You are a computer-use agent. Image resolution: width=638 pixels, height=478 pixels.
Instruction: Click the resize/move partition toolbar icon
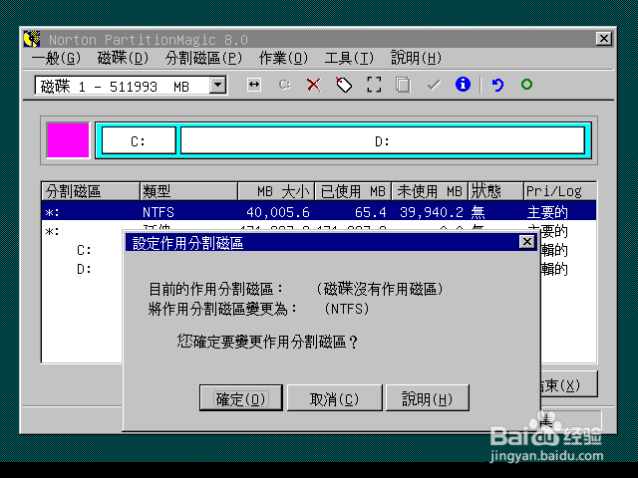tap(254, 85)
